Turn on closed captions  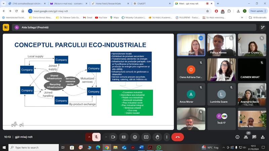[x=124, y=137]
